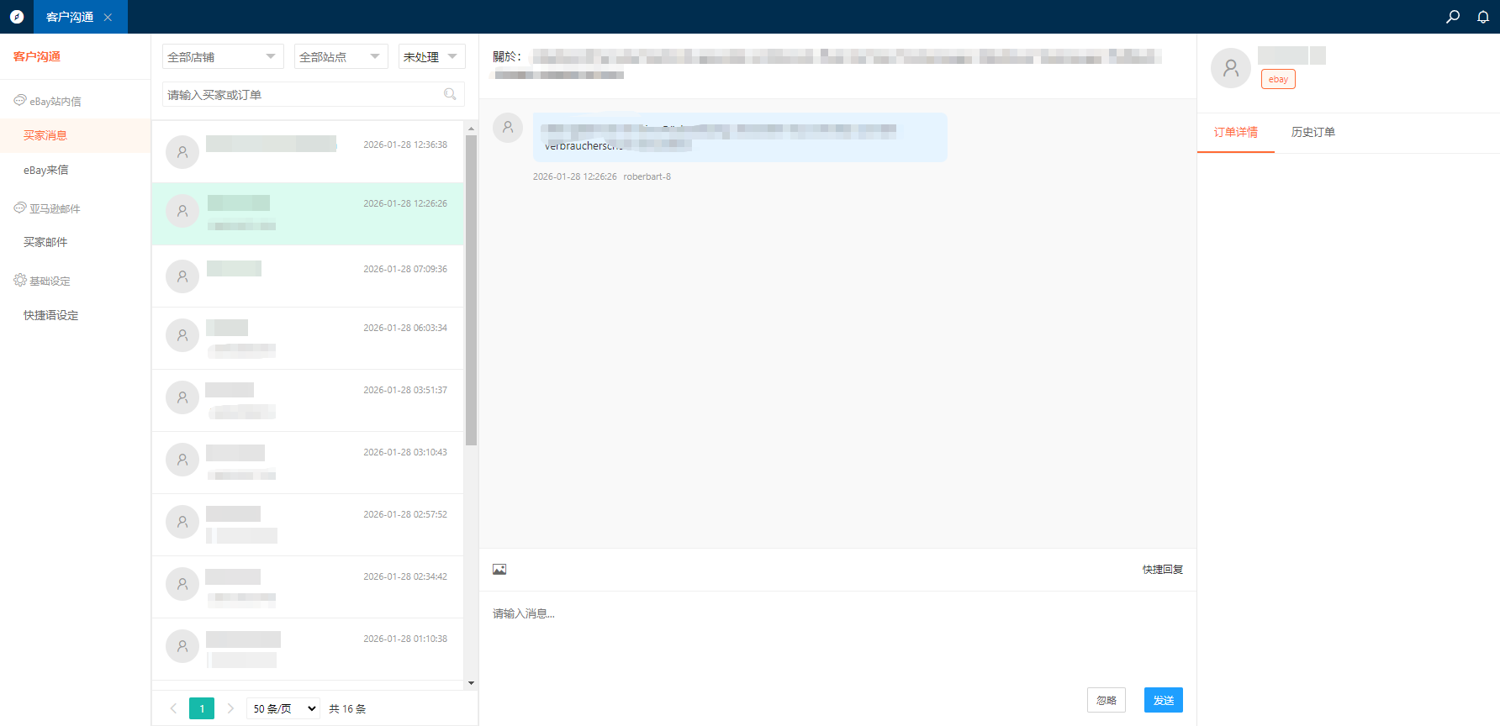Click the customer avatar in right panel
Image resolution: width=1500 pixels, height=726 pixels.
pyautogui.click(x=1230, y=68)
